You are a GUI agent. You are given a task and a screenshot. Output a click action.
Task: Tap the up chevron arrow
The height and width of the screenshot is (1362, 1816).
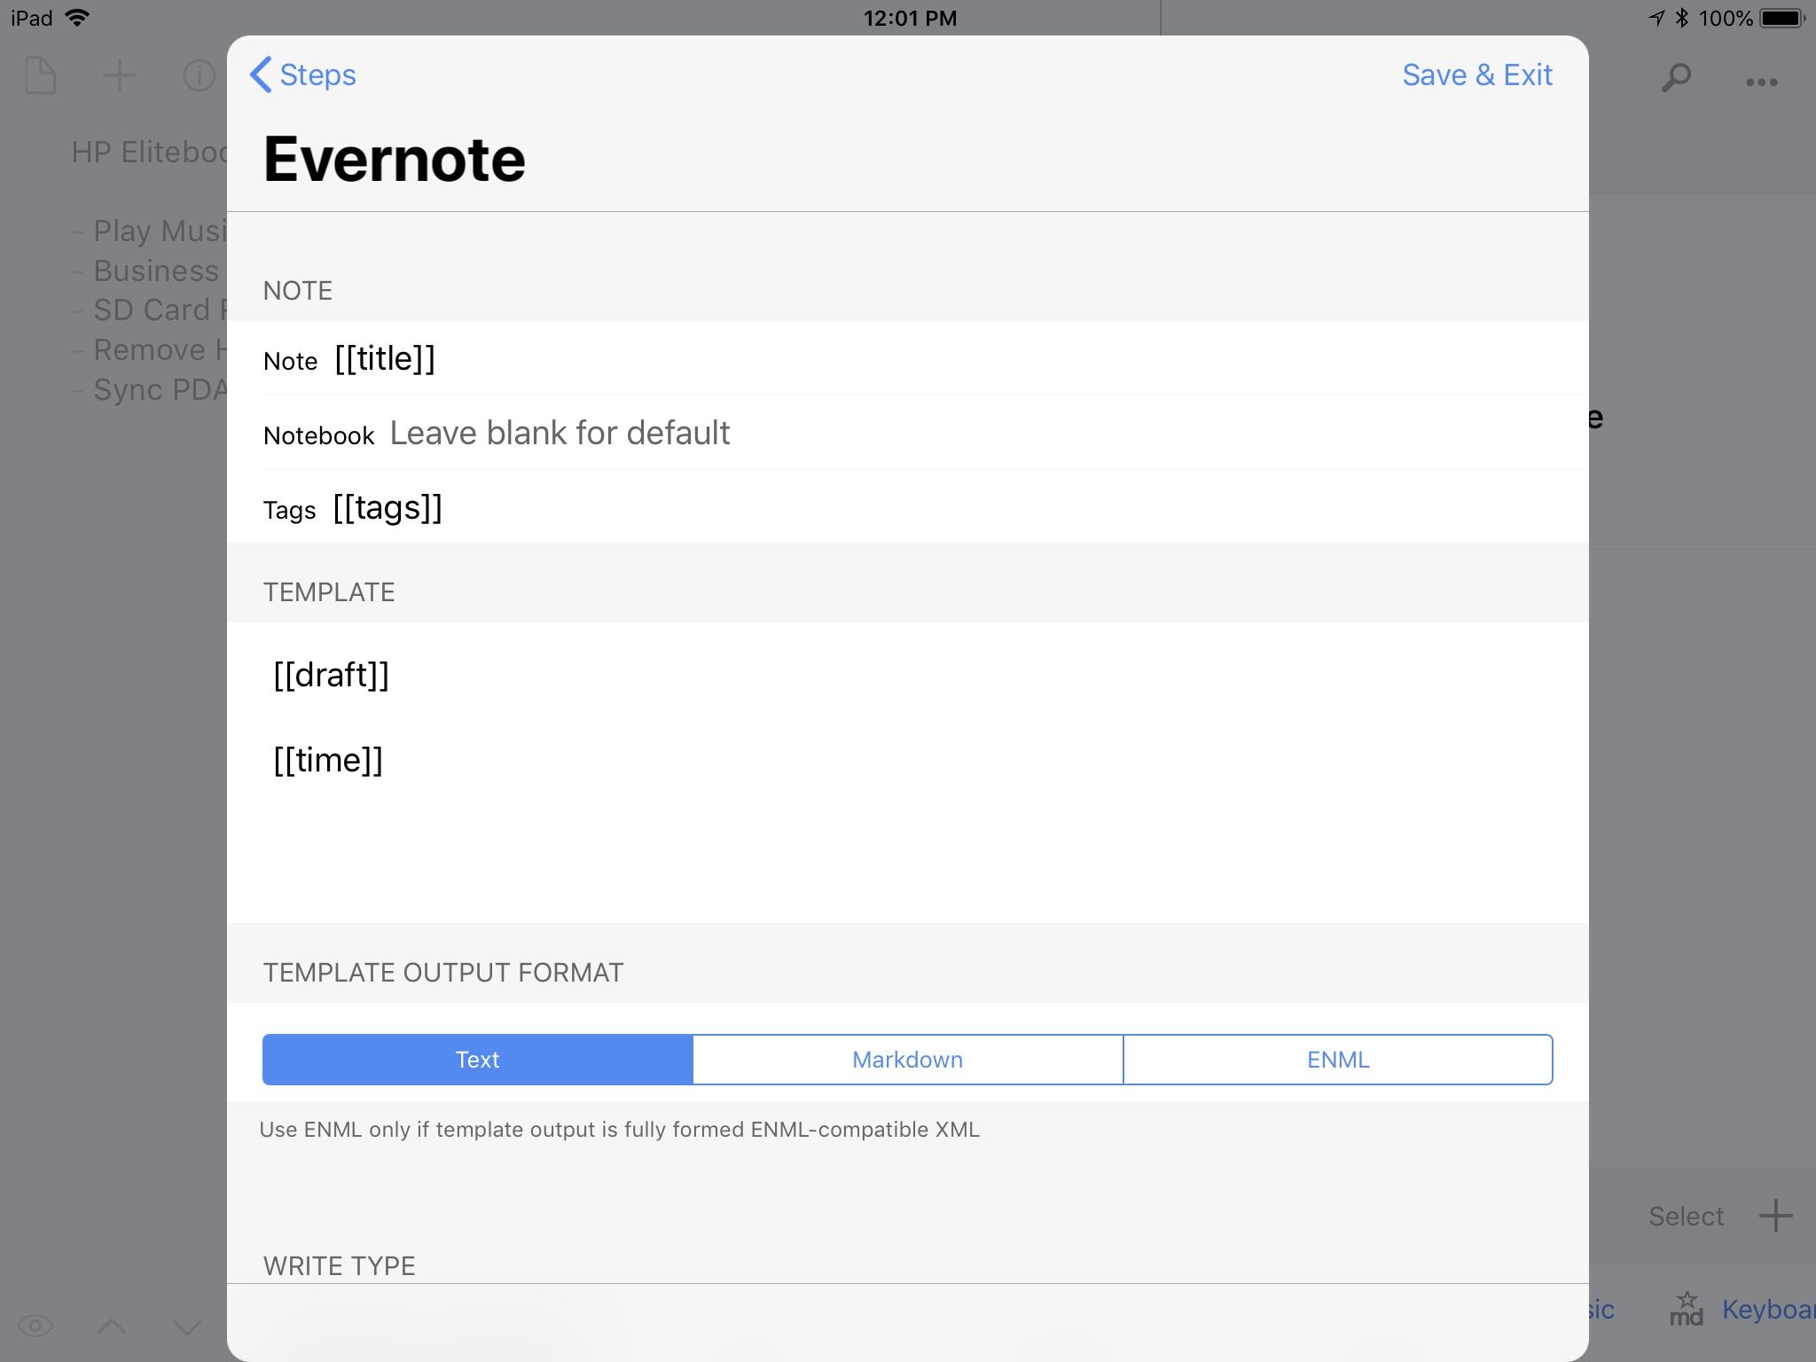click(112, 1327)
